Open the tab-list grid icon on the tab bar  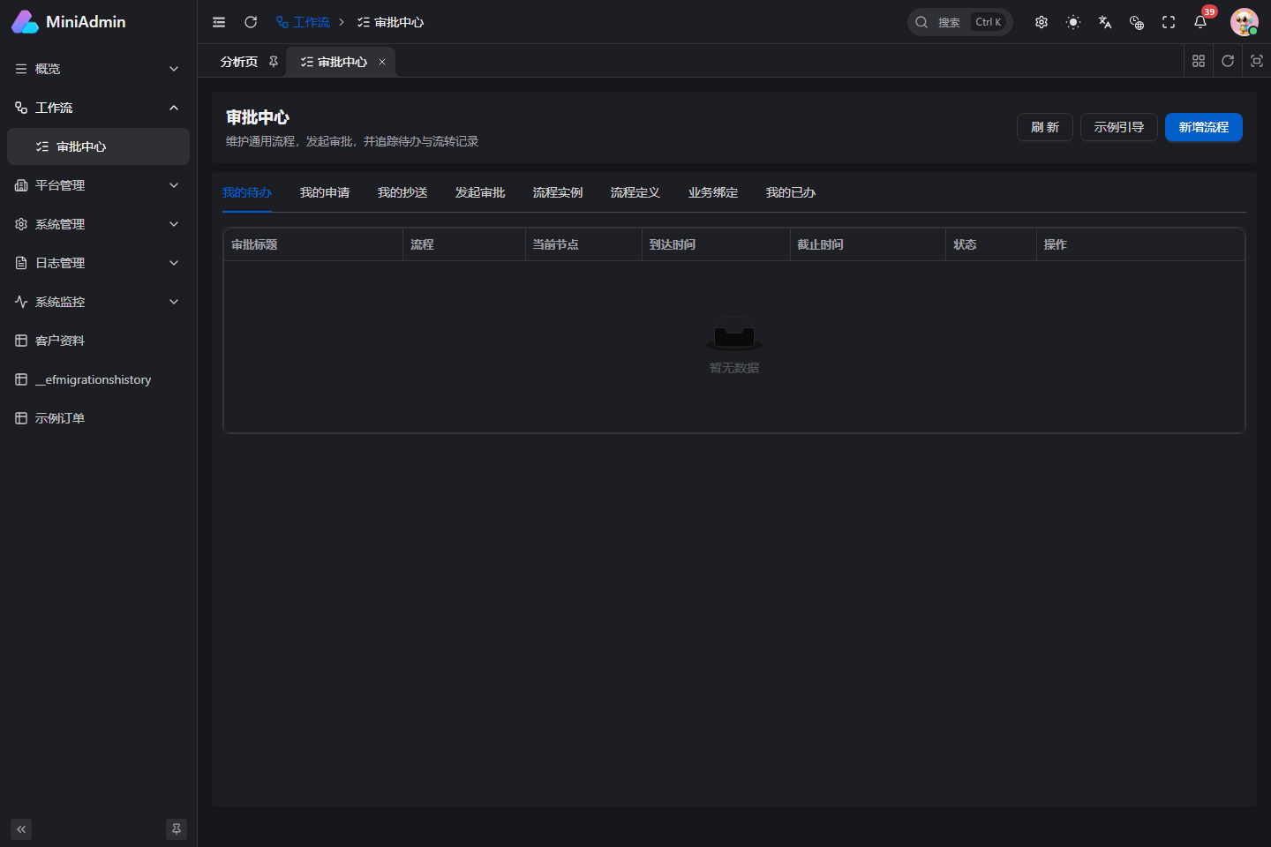pyautogui.click(x=1199, y=61)
